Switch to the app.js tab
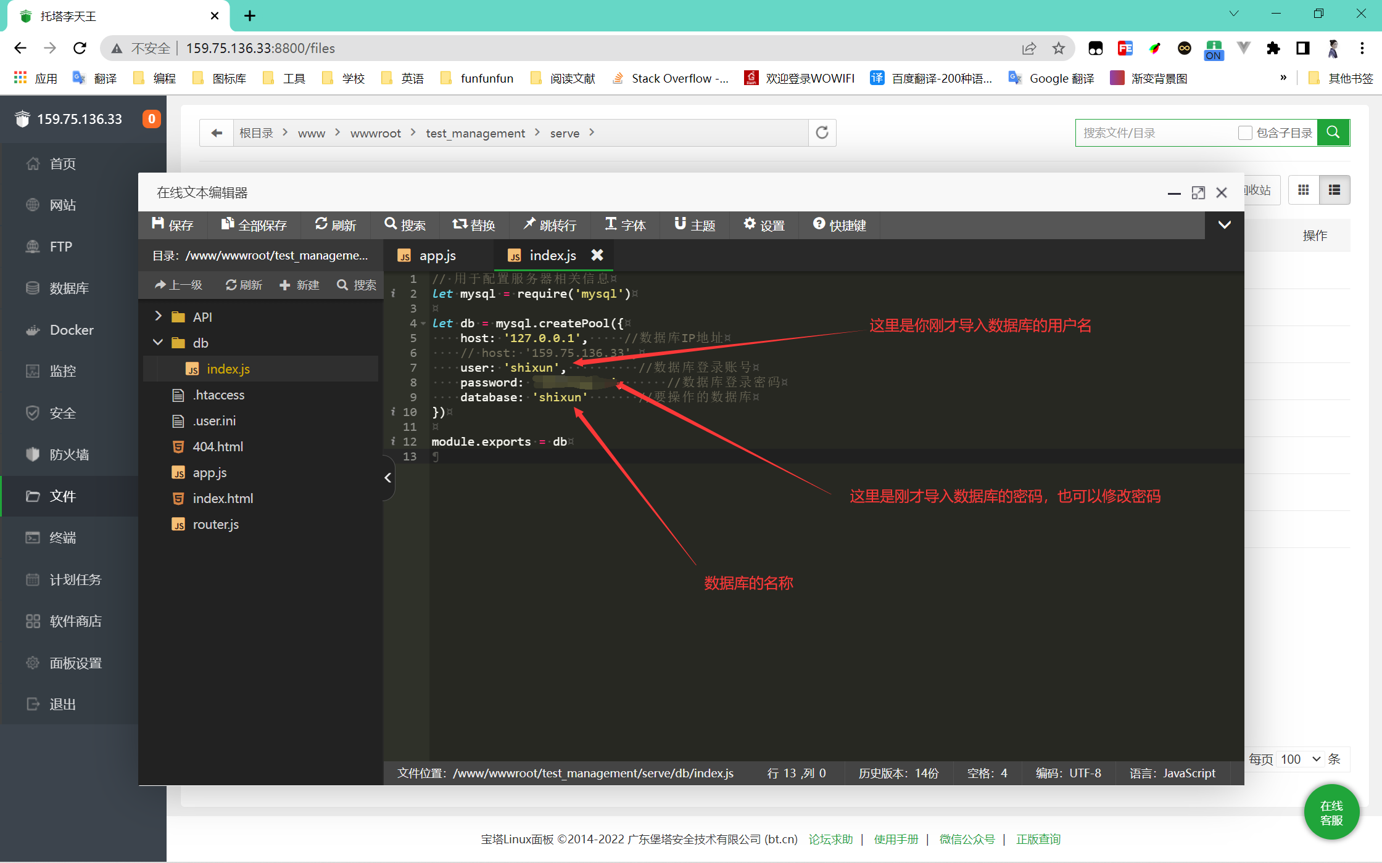This screenshot has height=863, width=1382. [x=437, y=255]
